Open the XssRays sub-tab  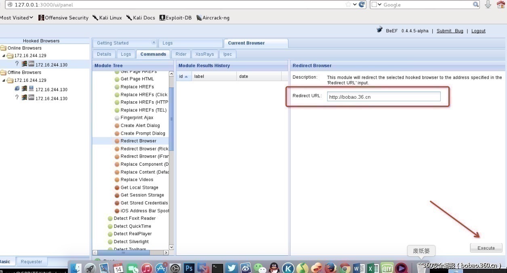click(205, 54)
